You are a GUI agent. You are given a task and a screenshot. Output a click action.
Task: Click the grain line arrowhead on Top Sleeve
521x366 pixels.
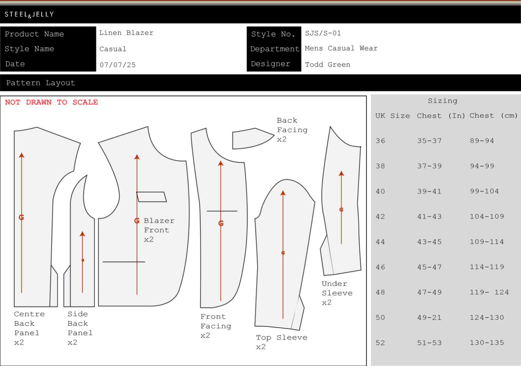tap(283, 193)
